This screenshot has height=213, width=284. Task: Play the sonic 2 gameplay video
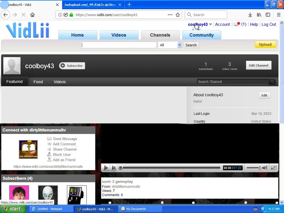point(106,168)
